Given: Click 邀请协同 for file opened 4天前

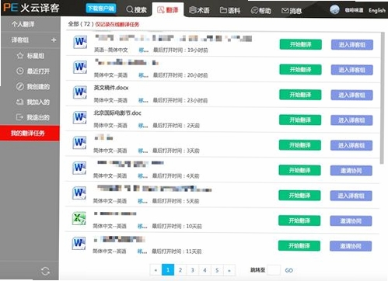Looking at the screenshot, I should pos(351,171).
